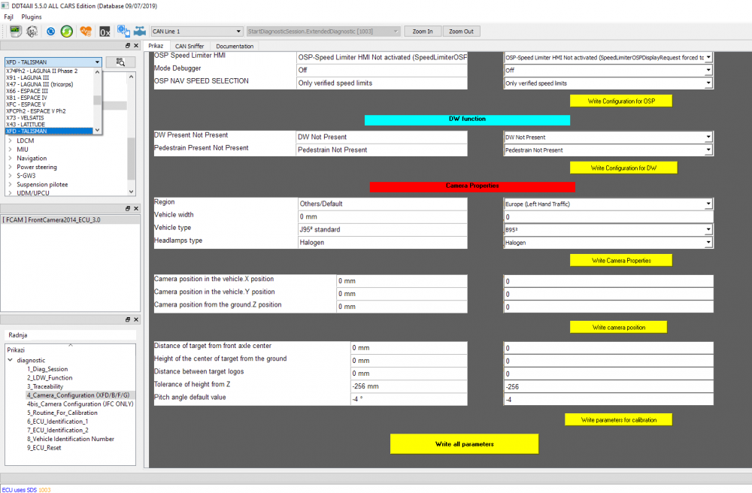Expand the Power steering tree node
Viewport: 752px width, 493px height.
pyautogui.click(x=10, y=167)
